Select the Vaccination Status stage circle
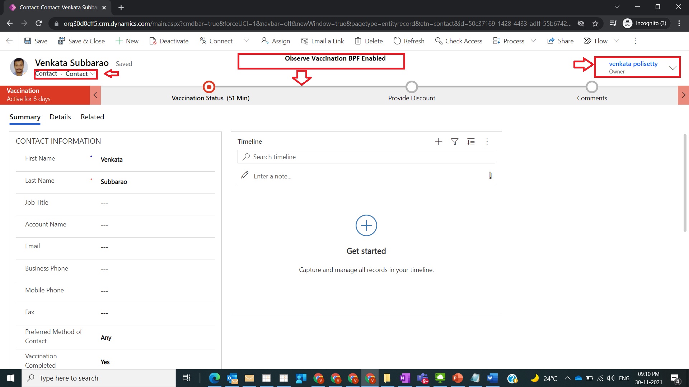This screenshot has height=387, width=689. [x=209, y=87]
